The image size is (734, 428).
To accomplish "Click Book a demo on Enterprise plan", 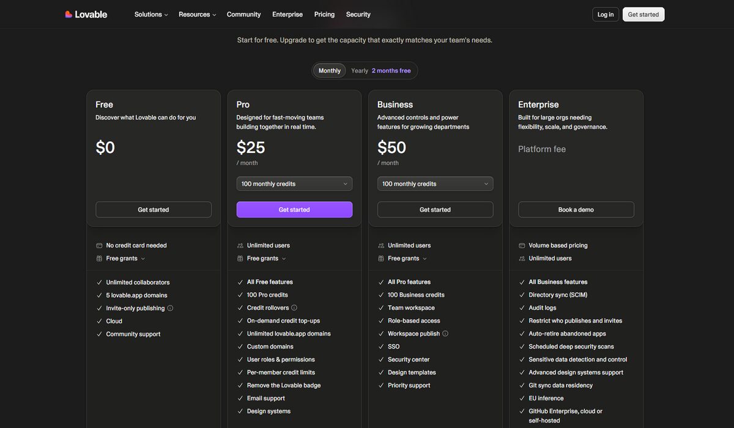I will click(576, 210).
